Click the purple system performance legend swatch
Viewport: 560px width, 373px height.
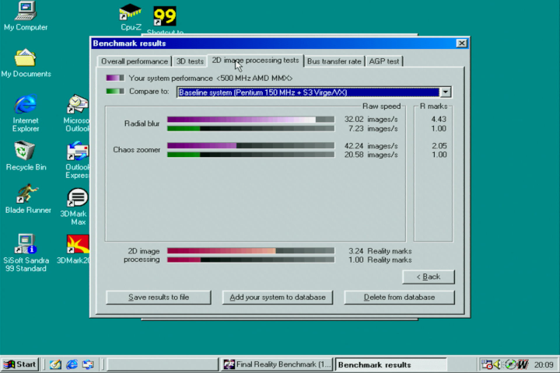click(115, 78)
